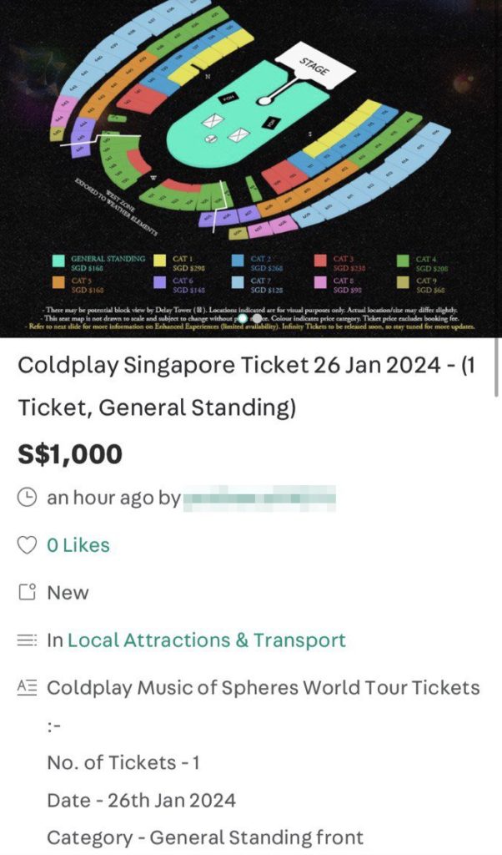Screen dimensions: 502x855
Task: Click the STAGE banner on the seating map
Action: [x=314, y=65]
